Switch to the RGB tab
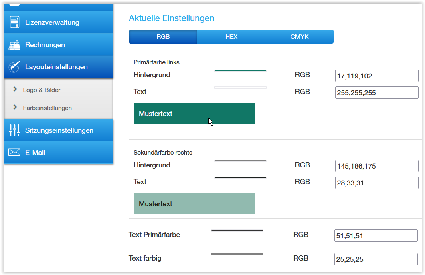This screenshot has height=275, width=425. coord(163,37)
